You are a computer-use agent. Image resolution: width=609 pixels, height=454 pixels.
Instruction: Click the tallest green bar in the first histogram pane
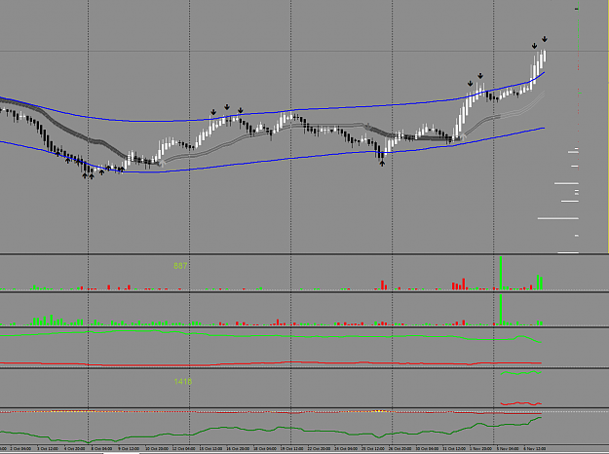[501, 273]
